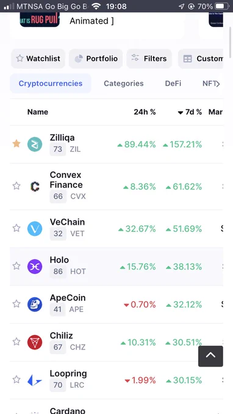The height and width of the screenshot is (414, 233).
Task: Tap the Rug Pull video thumbnail
Action: [40, 19]
